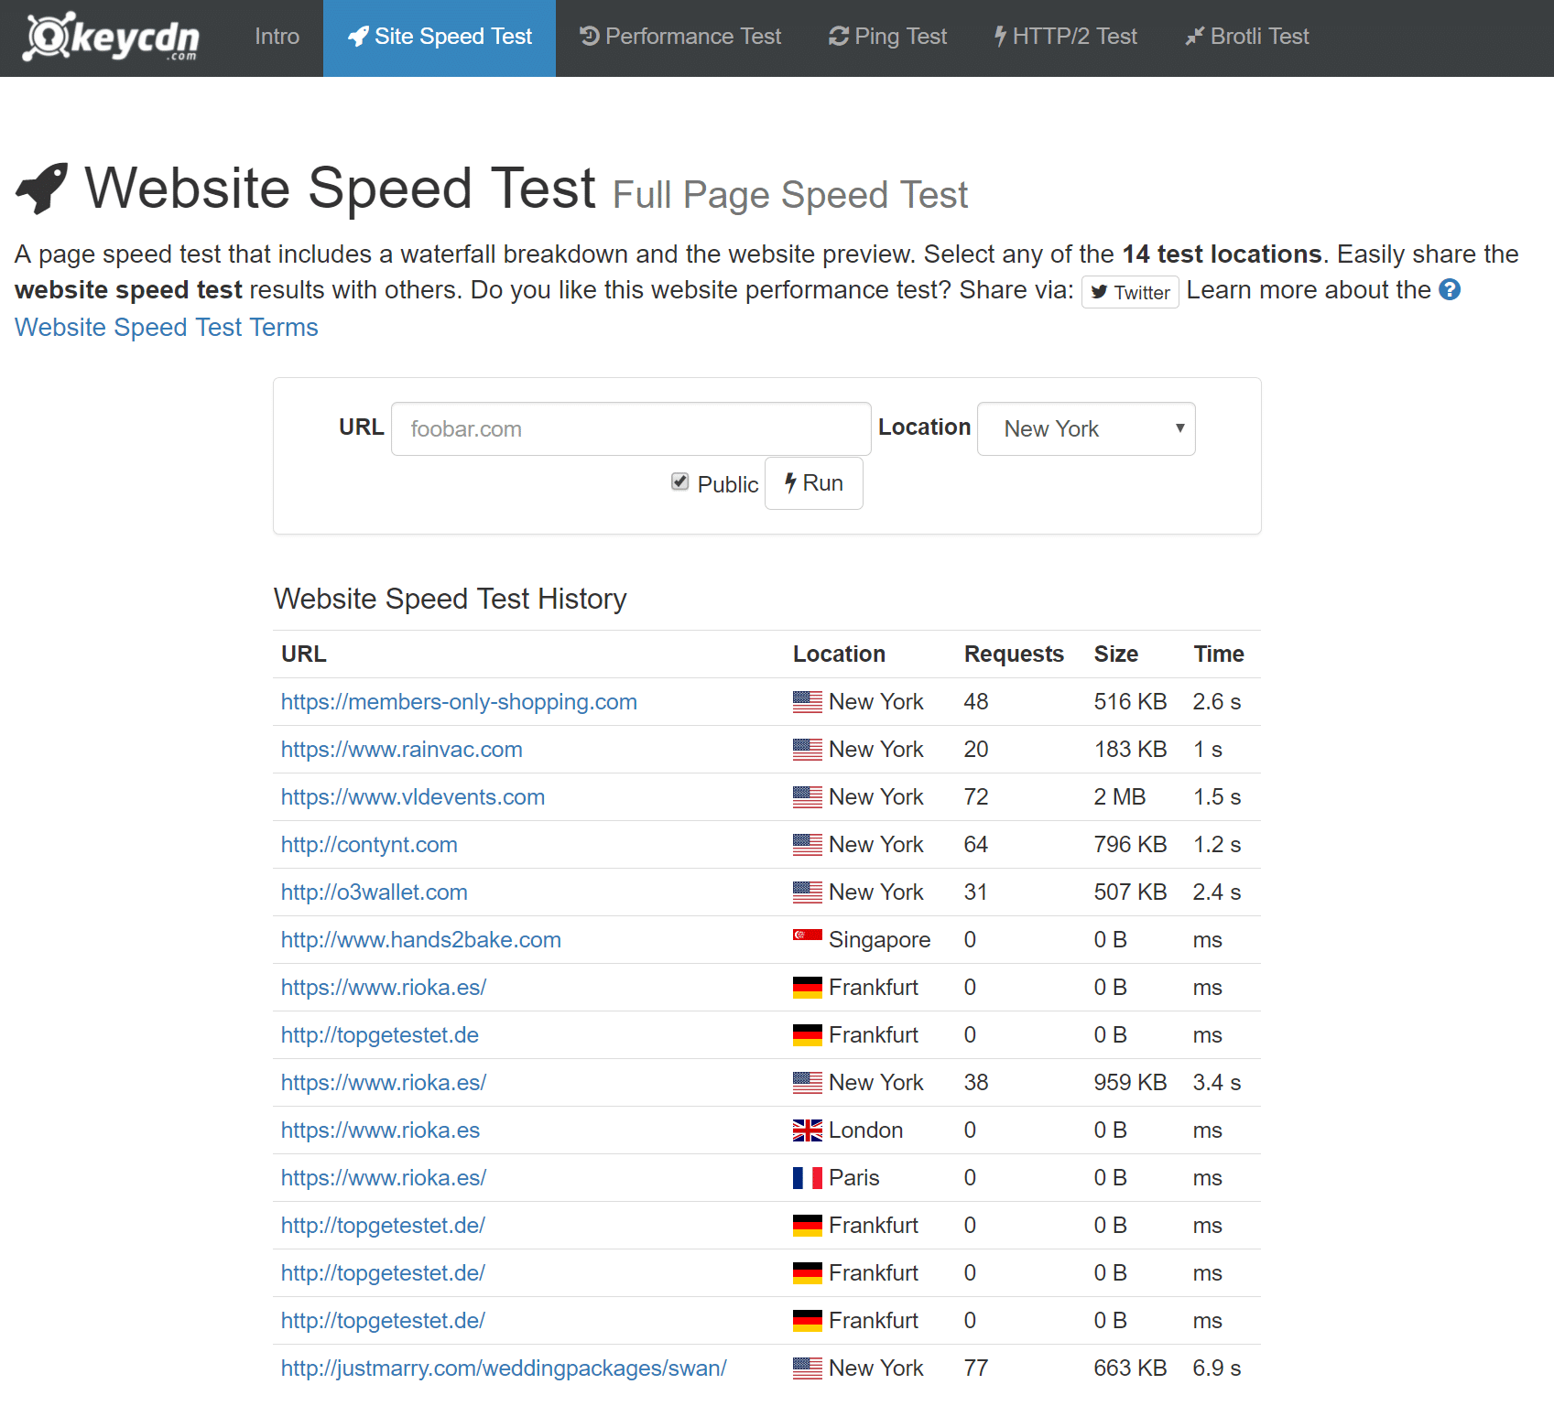The image size is (1554, 1406).
Task: Select the rocket icon beside Site Speed Test
Action: pos(356,37)
